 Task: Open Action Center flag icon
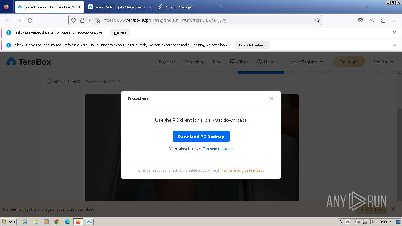pyautogui.click(x=372, y=222)
